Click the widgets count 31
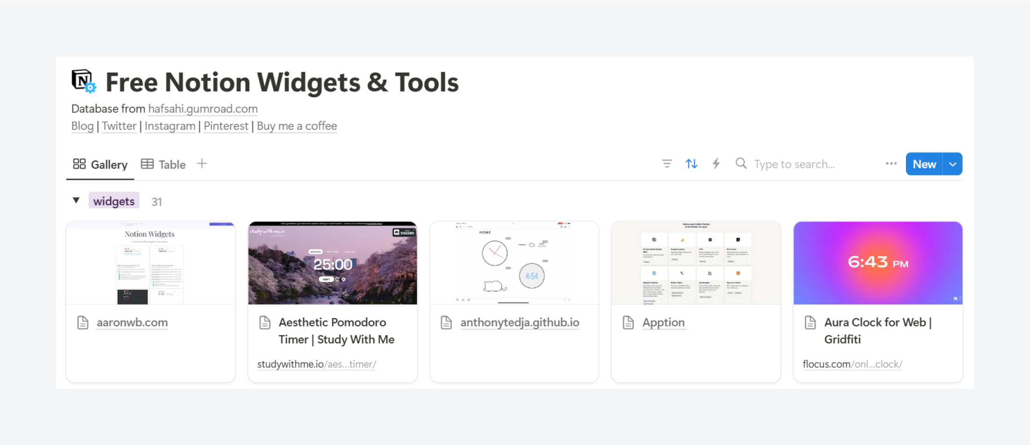1030x445 pixels. [x=156, y=202]
